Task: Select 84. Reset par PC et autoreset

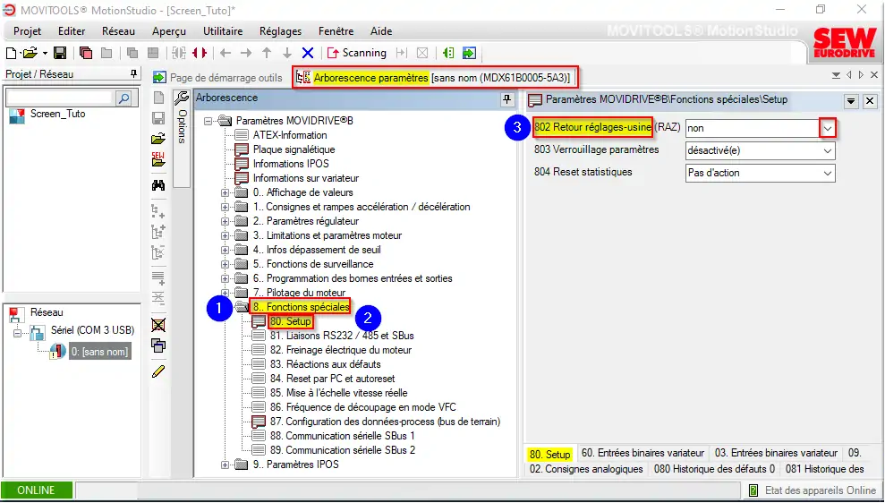Action: click(333, 379)
